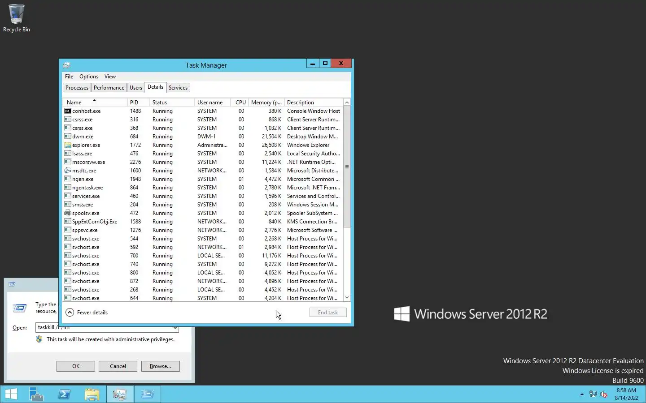Select the SppExtComObj.Exe process icon
The image size is (646, 403).
coord(68,222)
